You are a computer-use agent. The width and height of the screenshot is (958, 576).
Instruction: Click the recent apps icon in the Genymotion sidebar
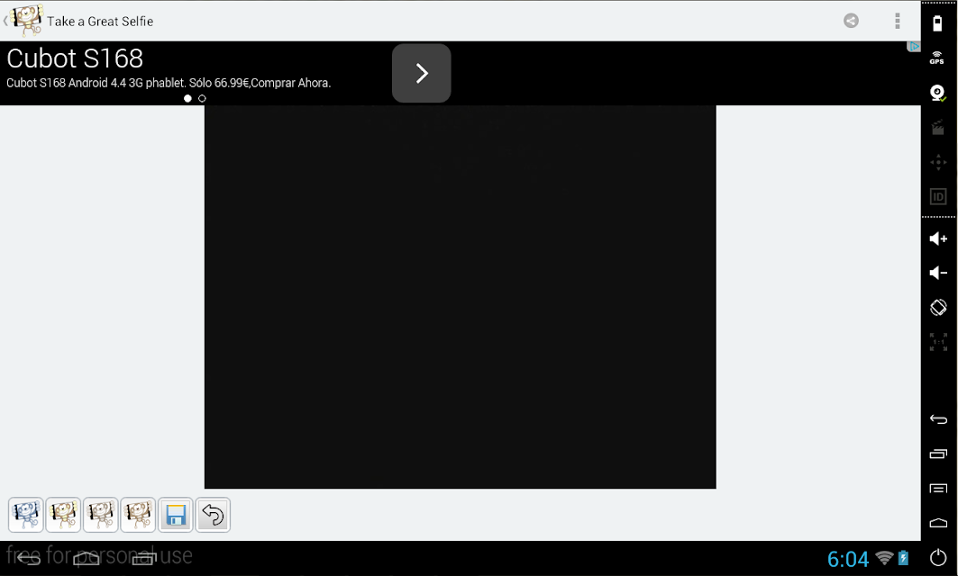pyautogui.click(x=938, y=454)
